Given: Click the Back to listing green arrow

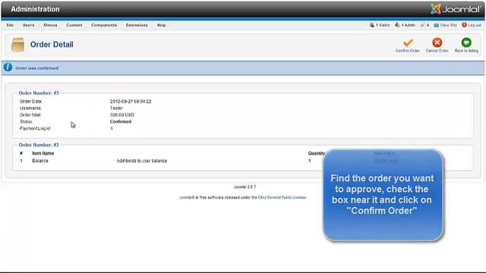Looking at the screenshot, I should [x=466, y=42].
